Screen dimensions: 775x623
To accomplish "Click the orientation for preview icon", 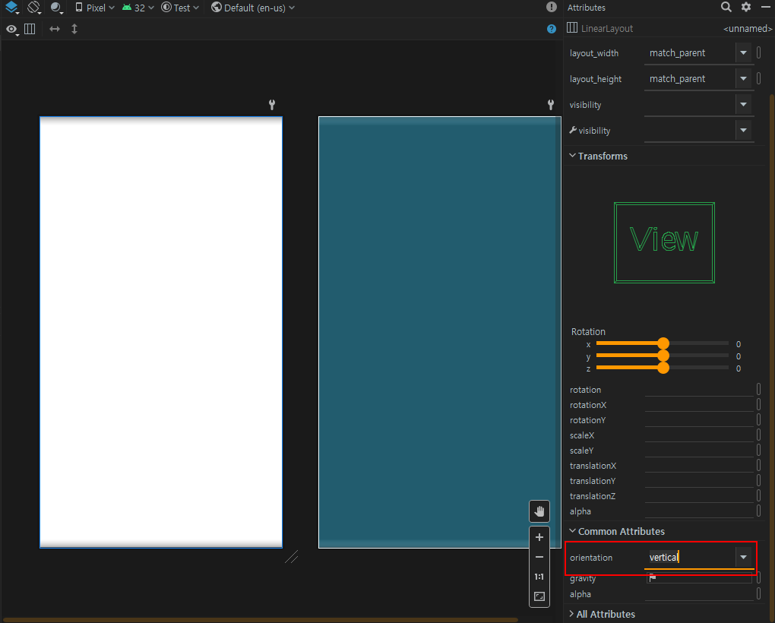I will [33, 8].
